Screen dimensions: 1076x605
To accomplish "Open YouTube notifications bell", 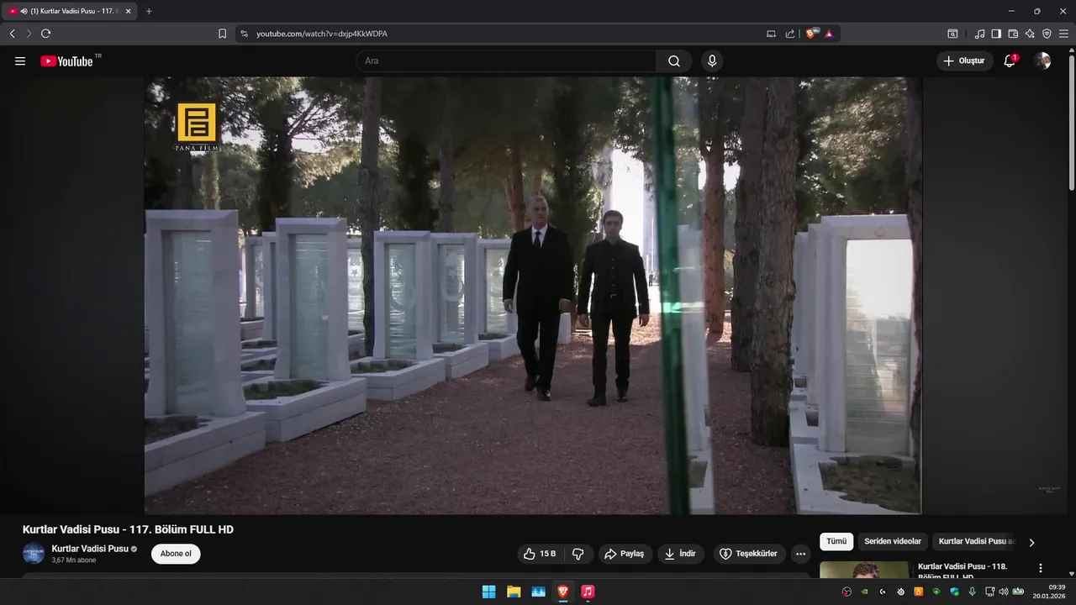I will click(1010, 61).
